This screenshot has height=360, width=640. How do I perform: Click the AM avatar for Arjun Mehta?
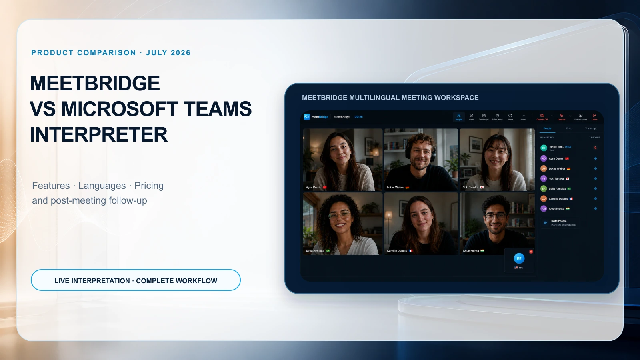[x=544, y=208]
